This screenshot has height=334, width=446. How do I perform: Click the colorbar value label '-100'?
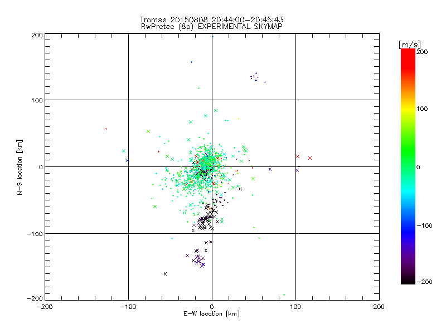(424, 225)
